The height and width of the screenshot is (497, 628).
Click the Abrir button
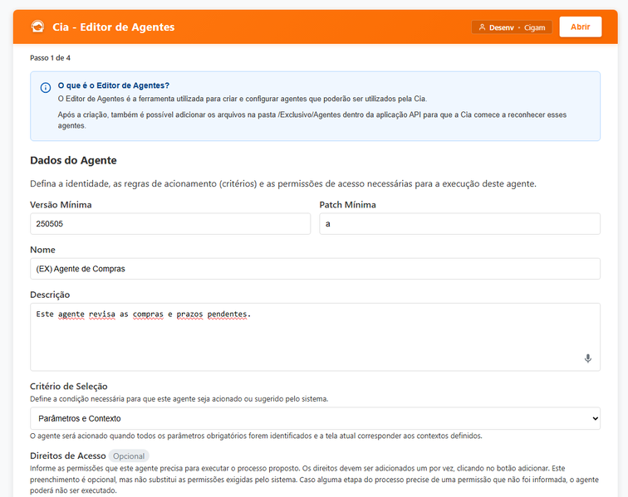(581, 27)
